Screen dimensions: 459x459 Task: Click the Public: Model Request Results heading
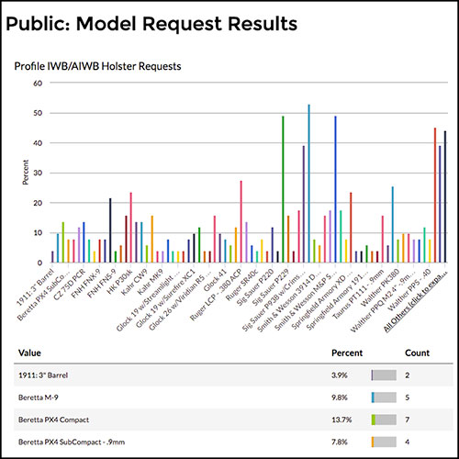[151, 24]
